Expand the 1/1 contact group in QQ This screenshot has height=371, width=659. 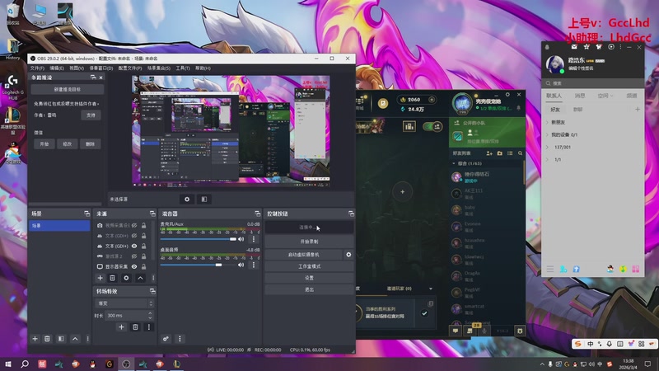547,160
